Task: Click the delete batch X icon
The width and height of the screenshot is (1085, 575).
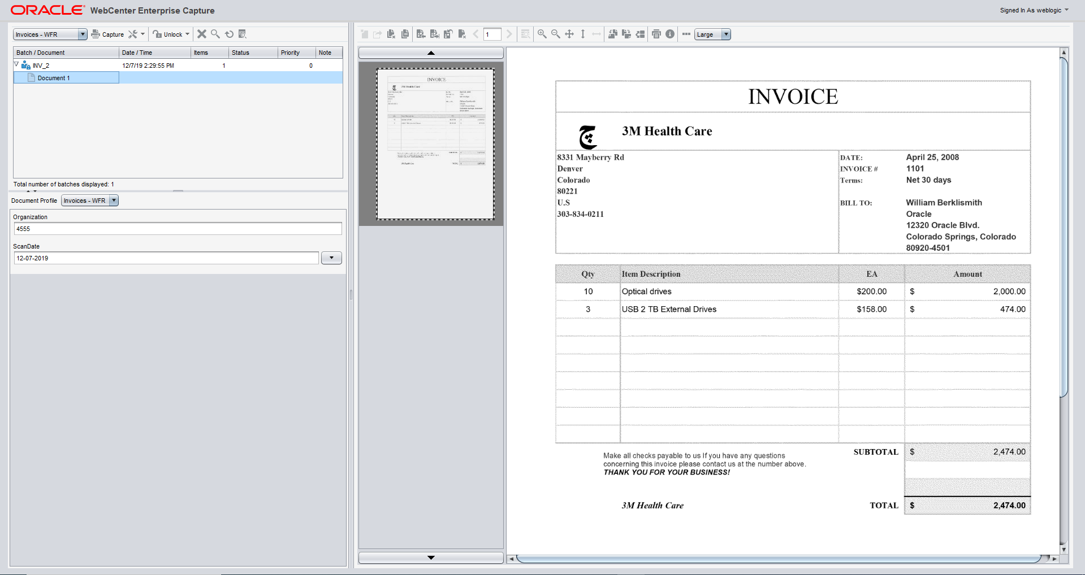Action: tap(201, 34)
